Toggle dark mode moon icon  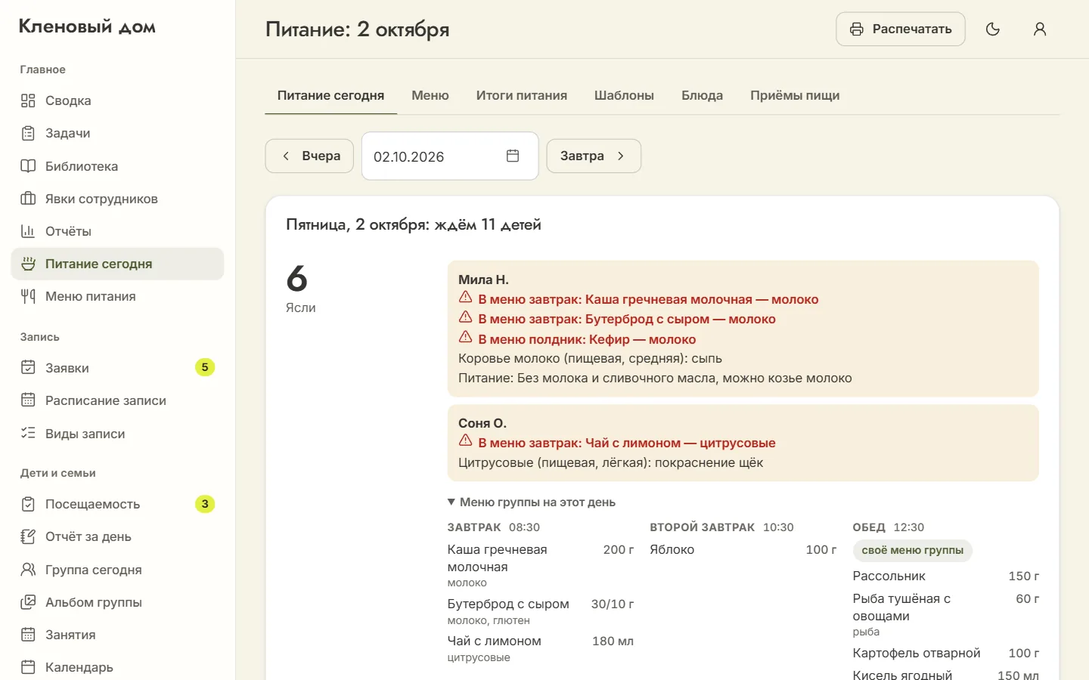pyautogui.click(x=993, y=29)
